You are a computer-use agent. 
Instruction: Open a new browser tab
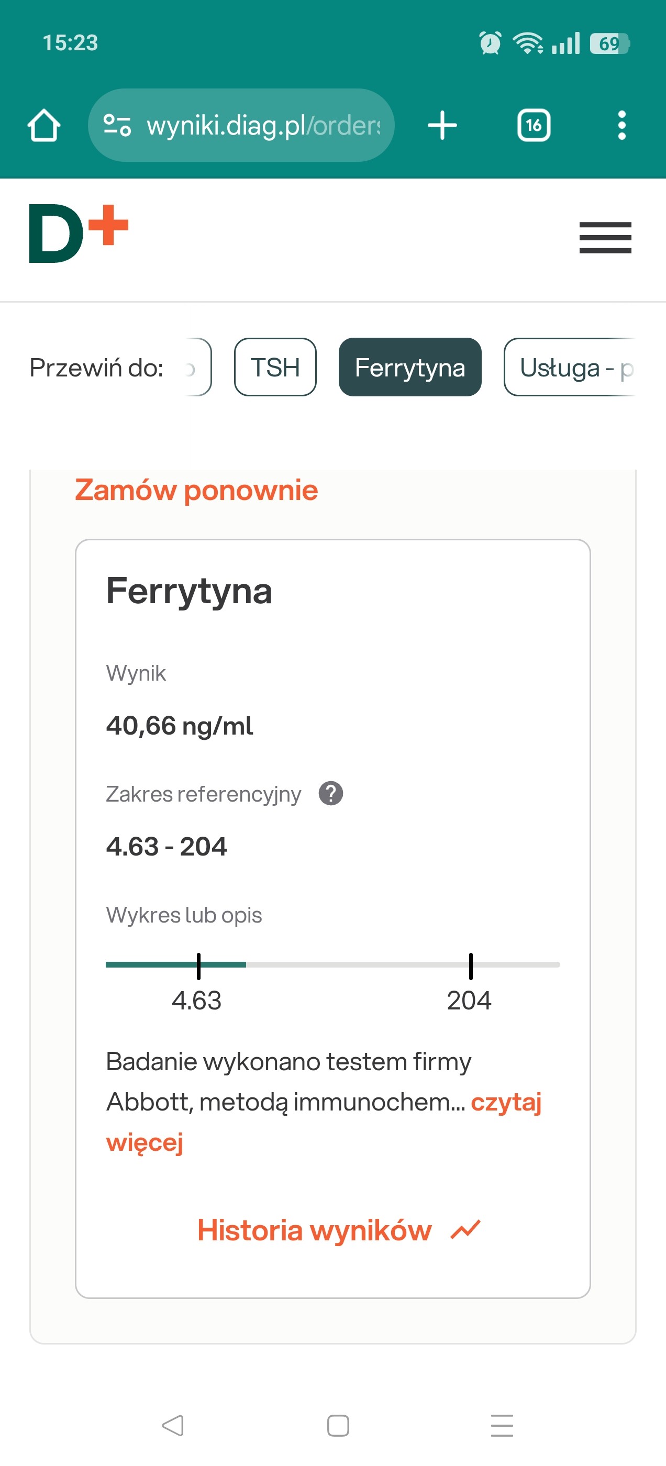tap(442, 125)
